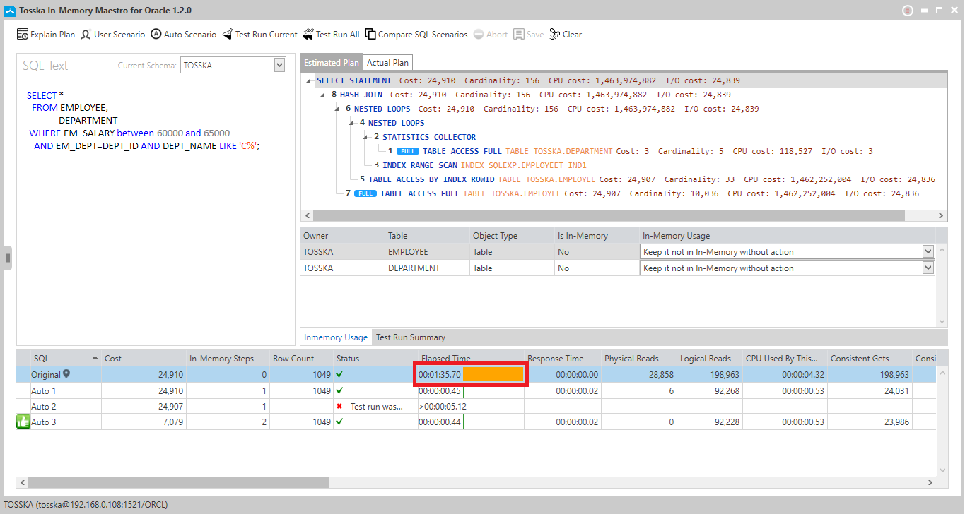Click the Explain Plan toolbar button
This screenshot has width=965, height=514.
(46, 35)
